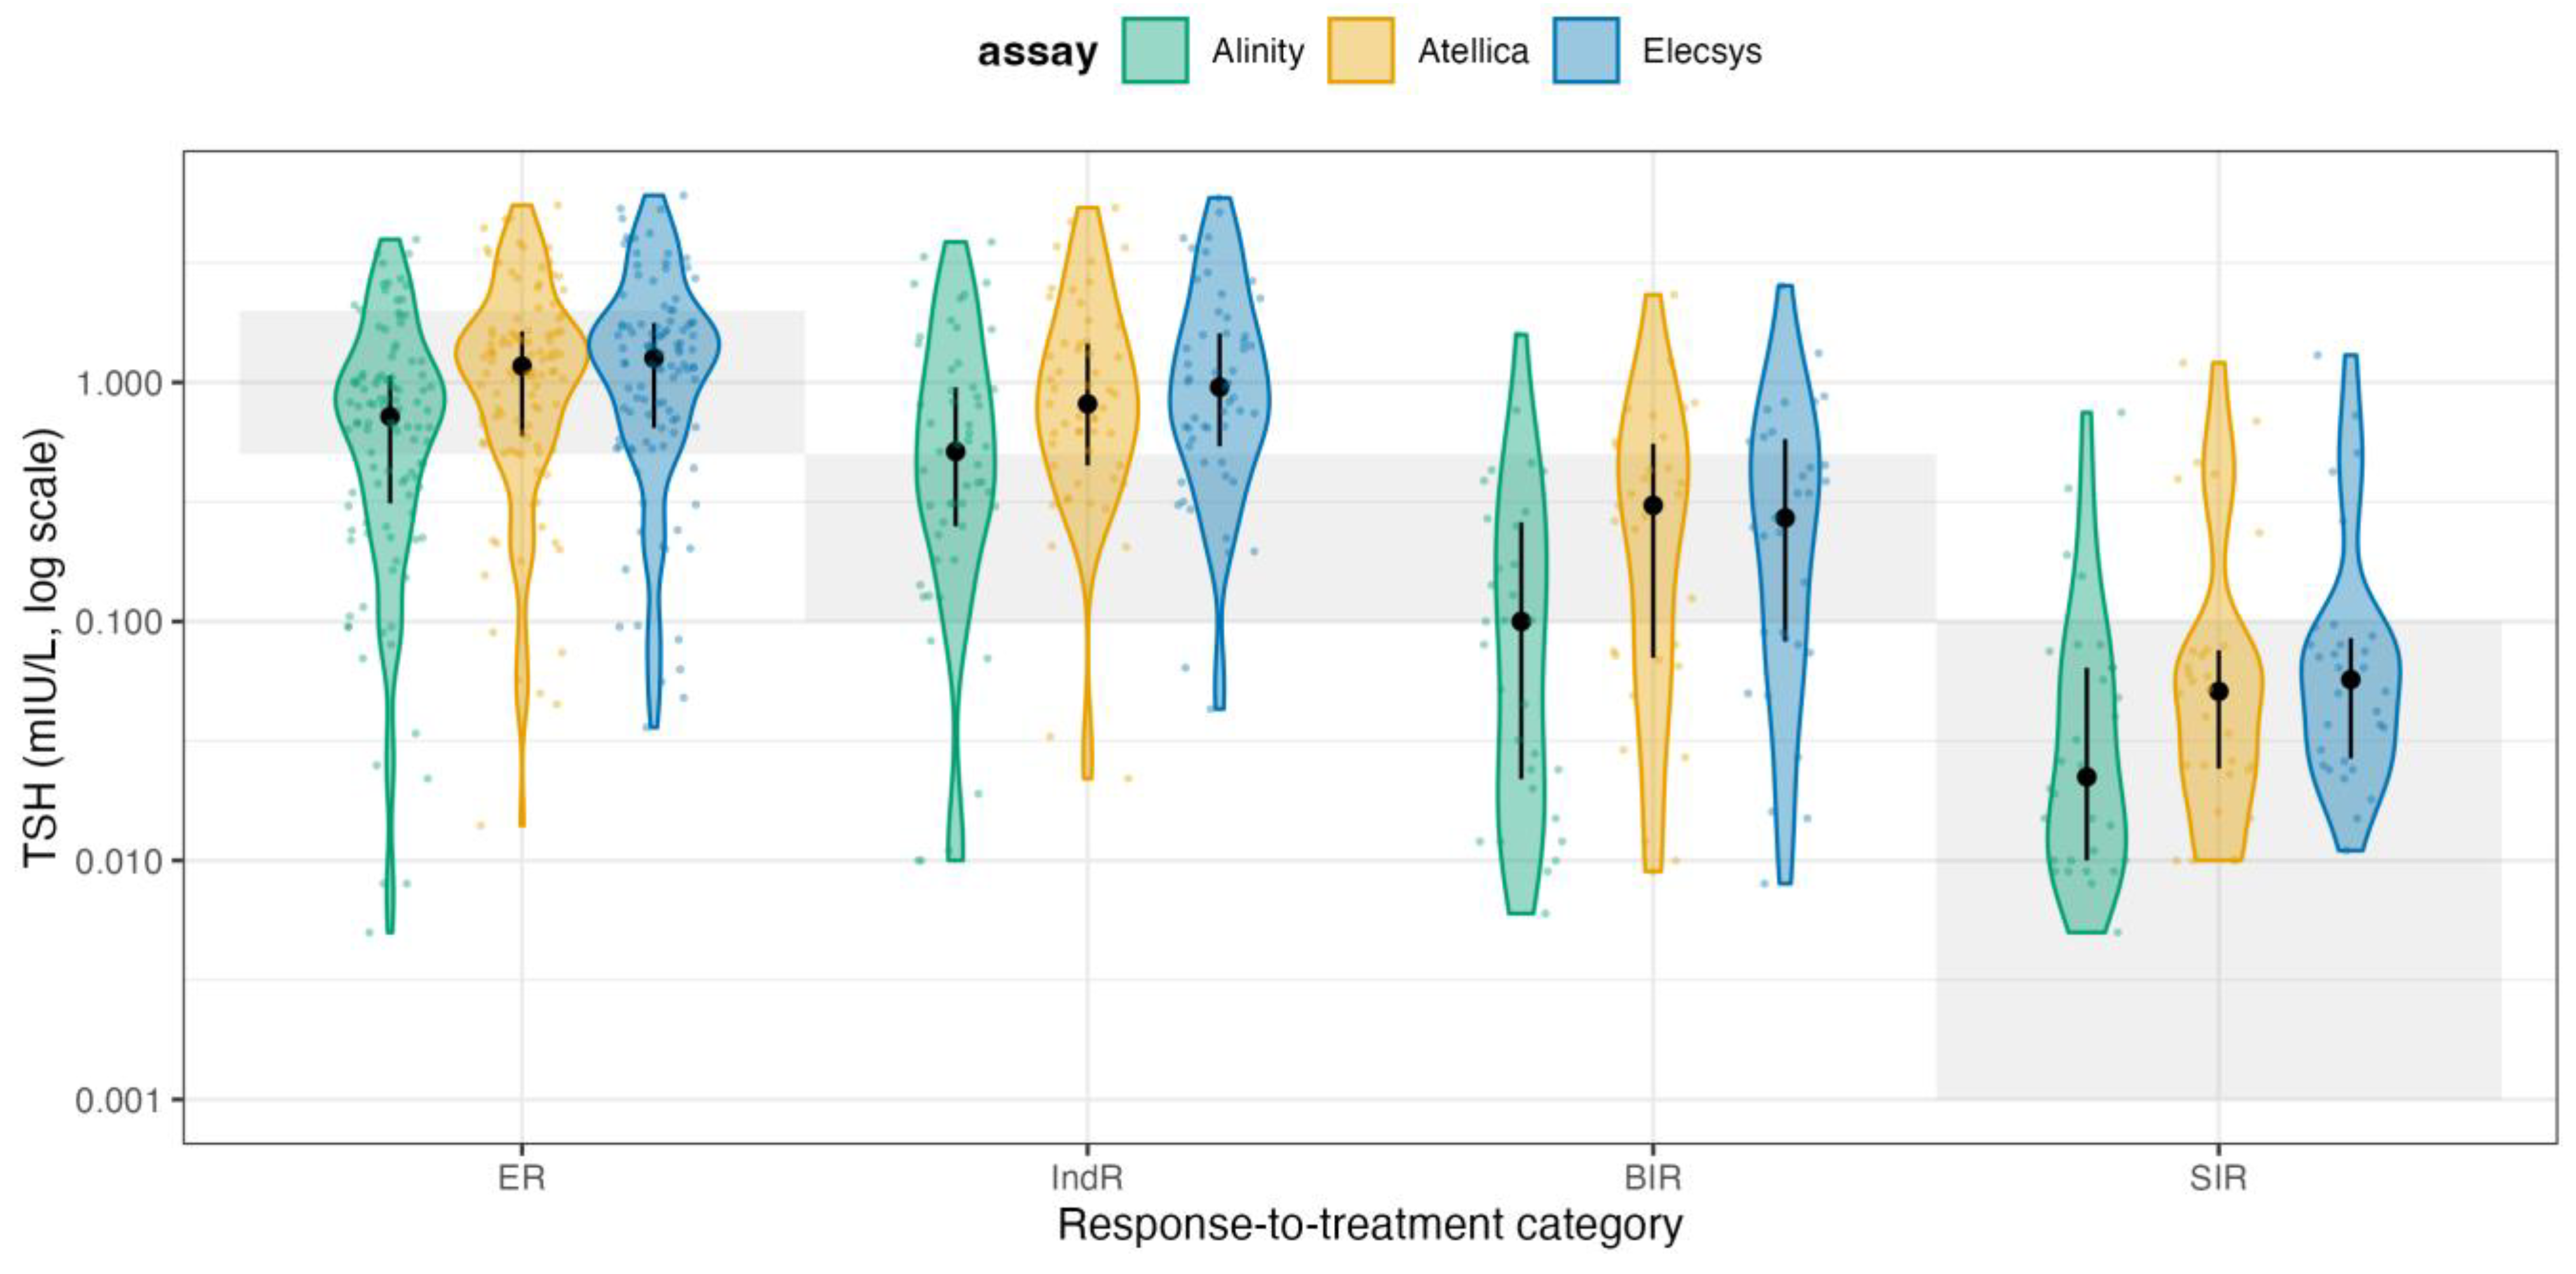Screen dimensions: 2576x1274
Task: Select the ER category axis label
Action: (x=521, y=1178)
